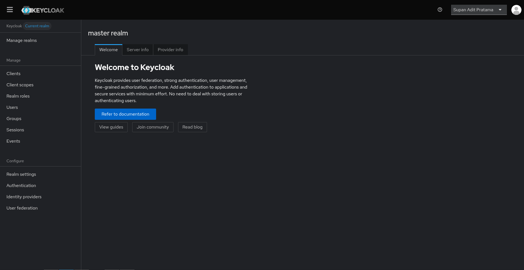
Task: Click Refer to documentation button
Action: (x=125, y=114)
